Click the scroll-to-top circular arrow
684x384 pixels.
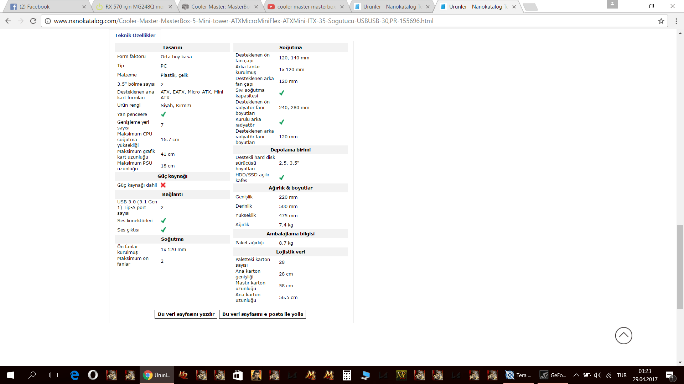click(623, 335)
